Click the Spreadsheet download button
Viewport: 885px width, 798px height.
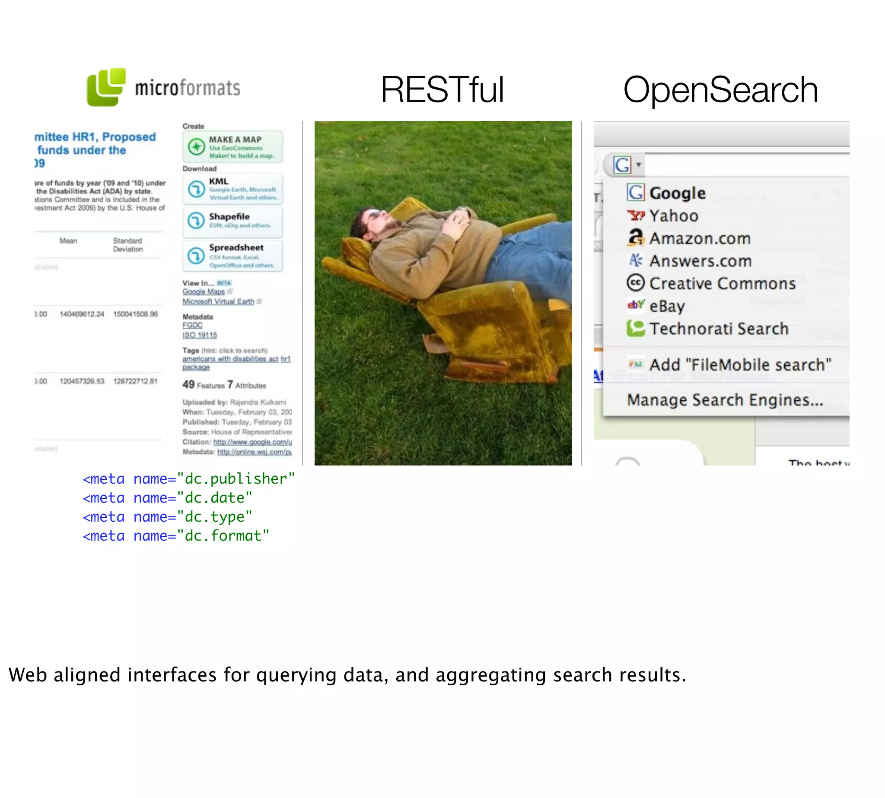(x=233, y=256)
